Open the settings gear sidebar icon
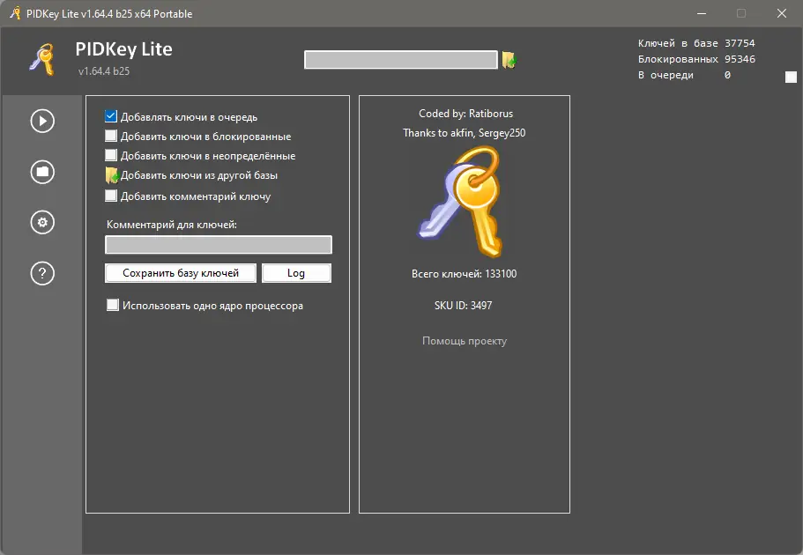This screenshot has height=555, width=803. [x=42, y=223]
